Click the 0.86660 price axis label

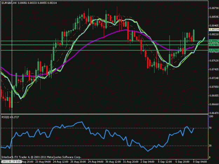(214, 104)
